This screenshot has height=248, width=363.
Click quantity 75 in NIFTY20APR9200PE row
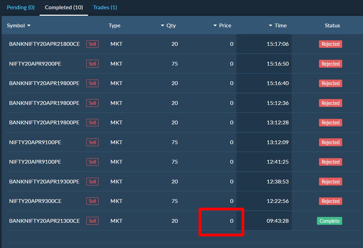pyautogui.click(x=175, y=64)
